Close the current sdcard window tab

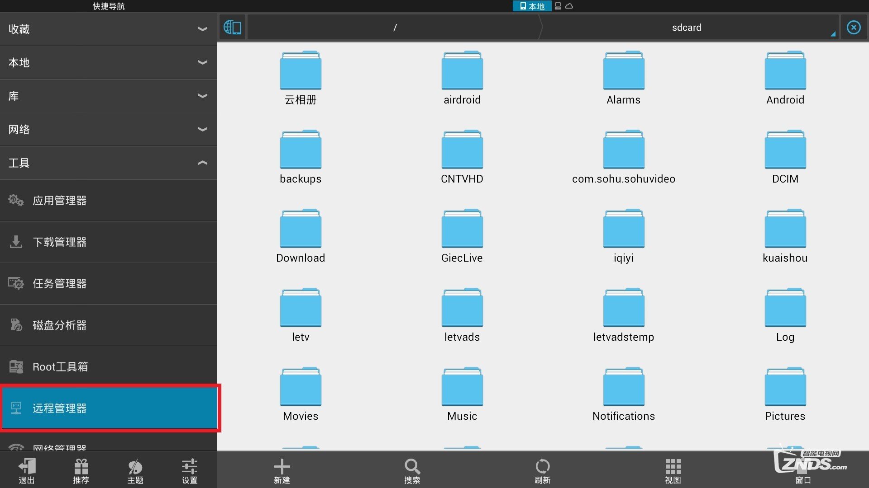(x=854, y=28)
